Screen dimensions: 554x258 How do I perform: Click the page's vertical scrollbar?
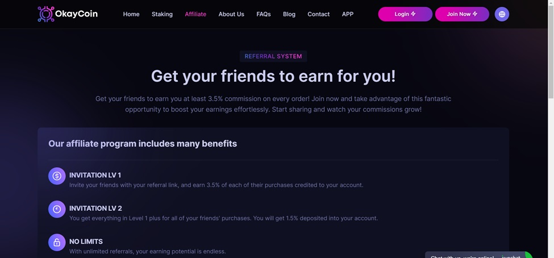coord(550,114)
